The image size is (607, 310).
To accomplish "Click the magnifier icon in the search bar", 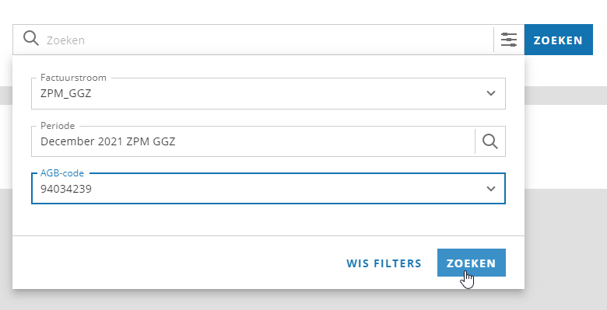I will (30, 39).
